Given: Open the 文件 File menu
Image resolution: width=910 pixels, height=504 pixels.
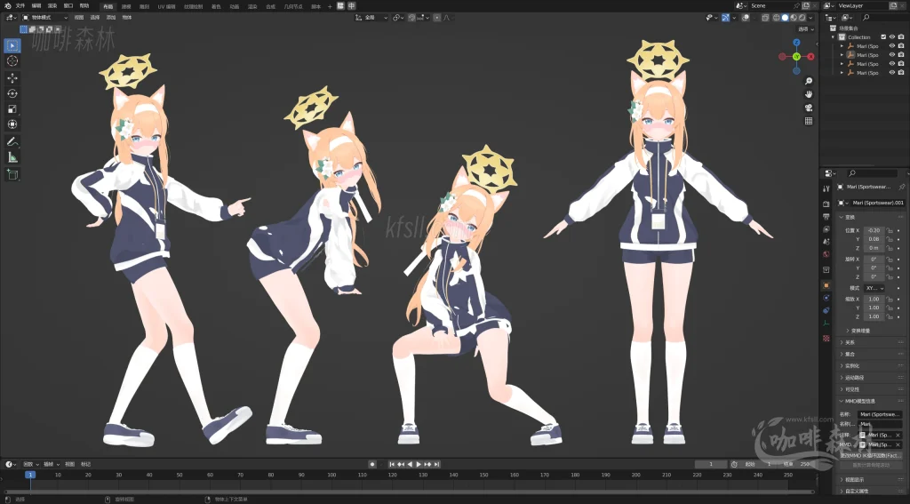Looking at the screenshot, I should point(20,6).
